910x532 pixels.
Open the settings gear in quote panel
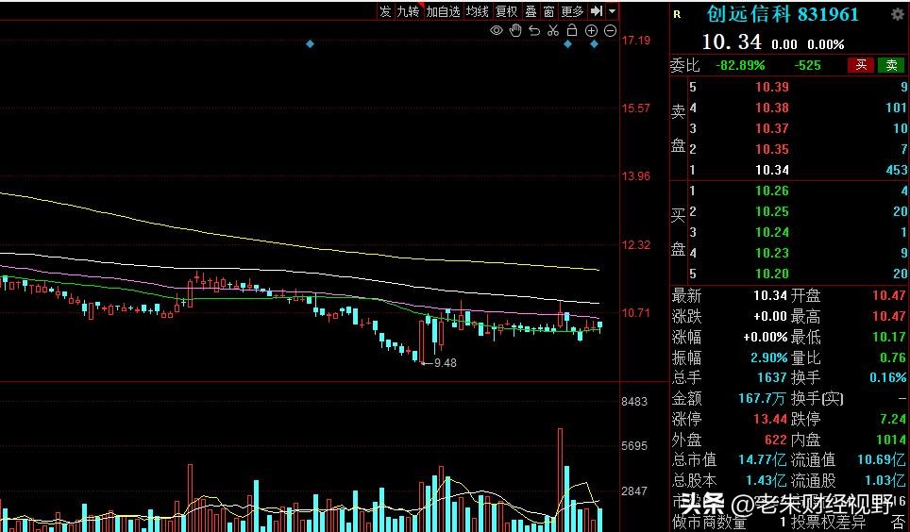tap(897, 14)
